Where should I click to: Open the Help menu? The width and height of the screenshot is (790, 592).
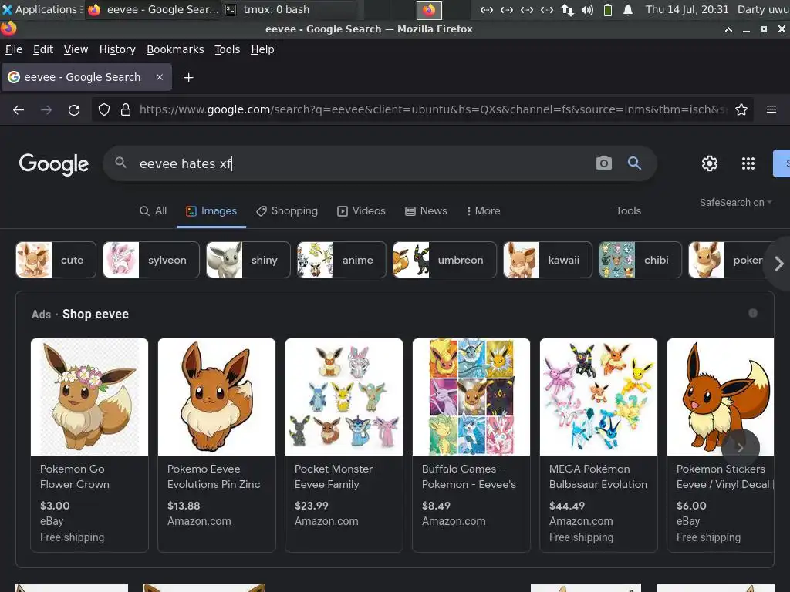pos(262,49)
